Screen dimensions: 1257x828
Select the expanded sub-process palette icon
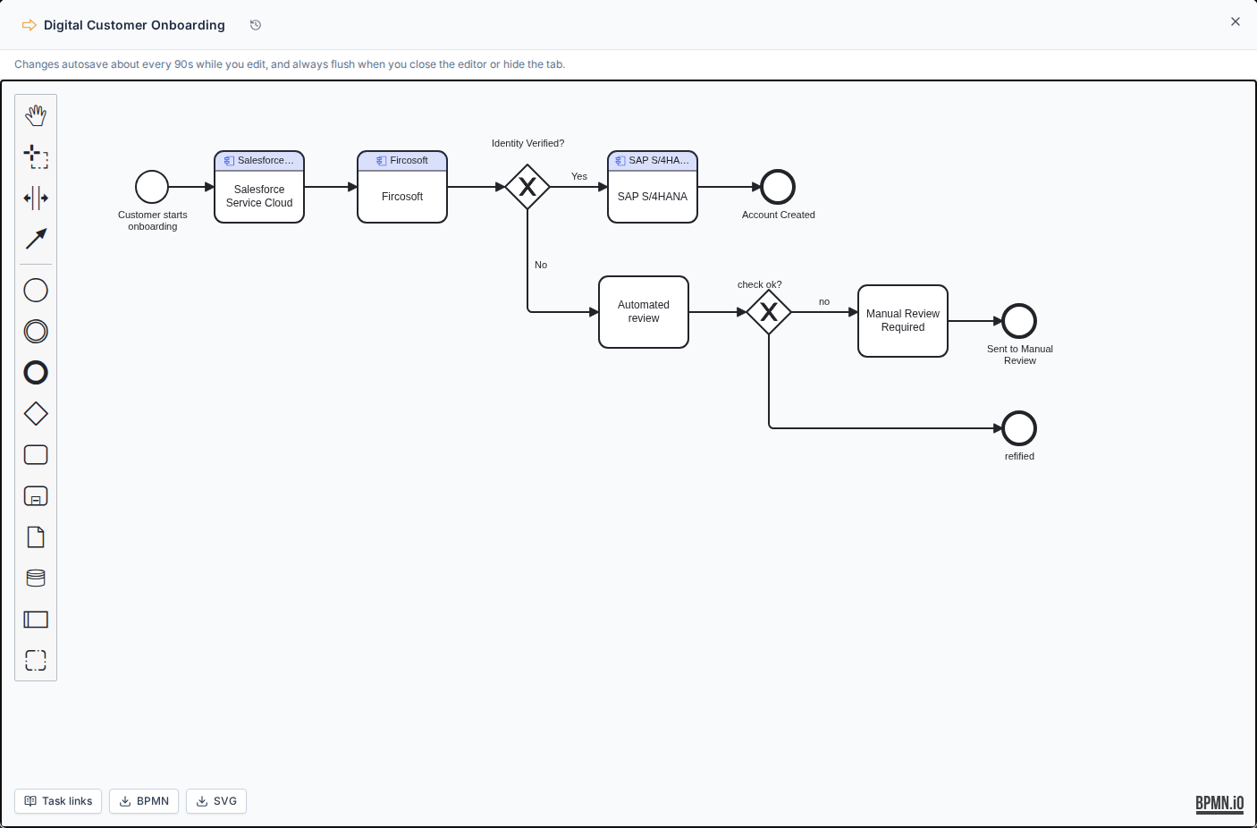pyautogui.click(x=36, y=496)
